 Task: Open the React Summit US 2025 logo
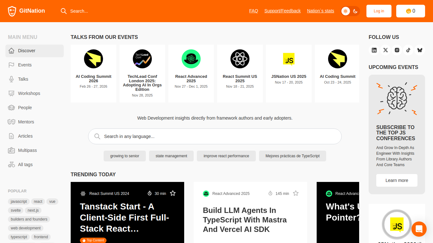tap(240, 59)
